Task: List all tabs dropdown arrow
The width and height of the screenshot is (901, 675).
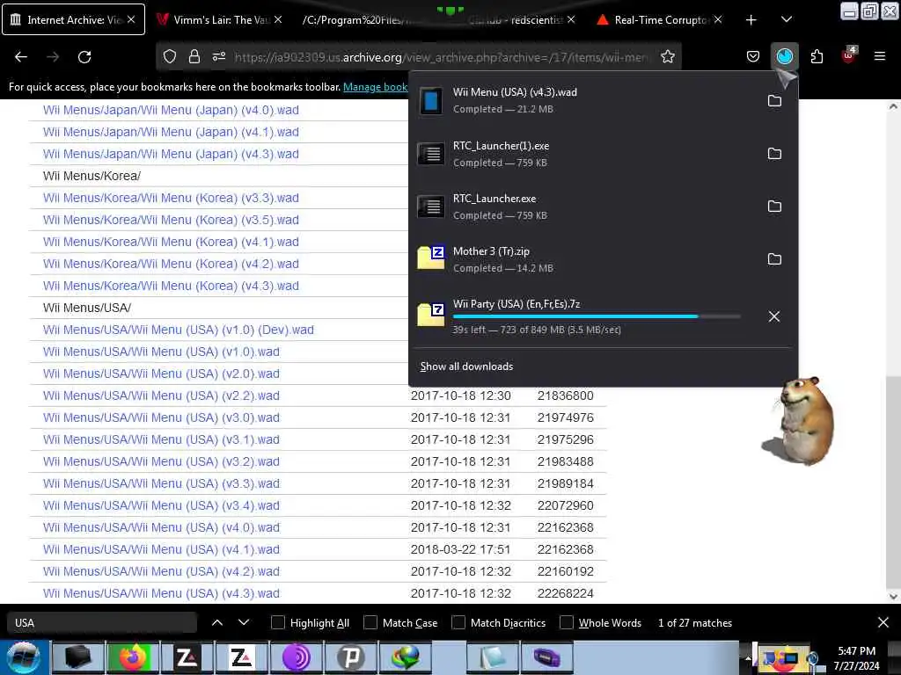Action: click(x=787, y=20)
